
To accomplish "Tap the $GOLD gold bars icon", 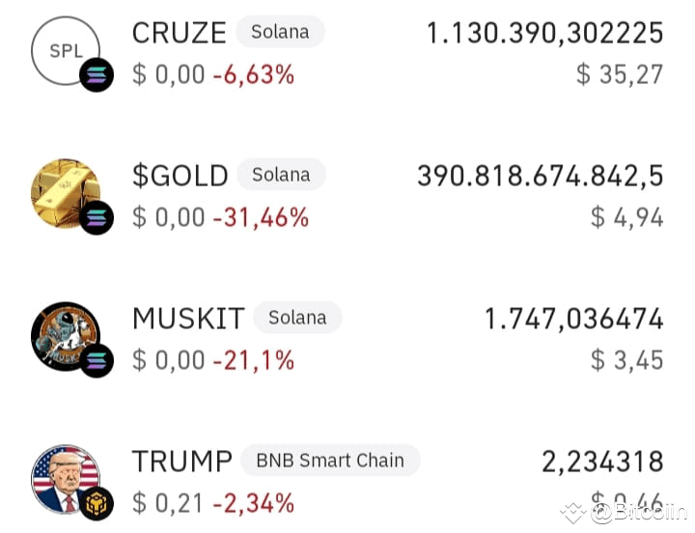I will pos(66,193).
